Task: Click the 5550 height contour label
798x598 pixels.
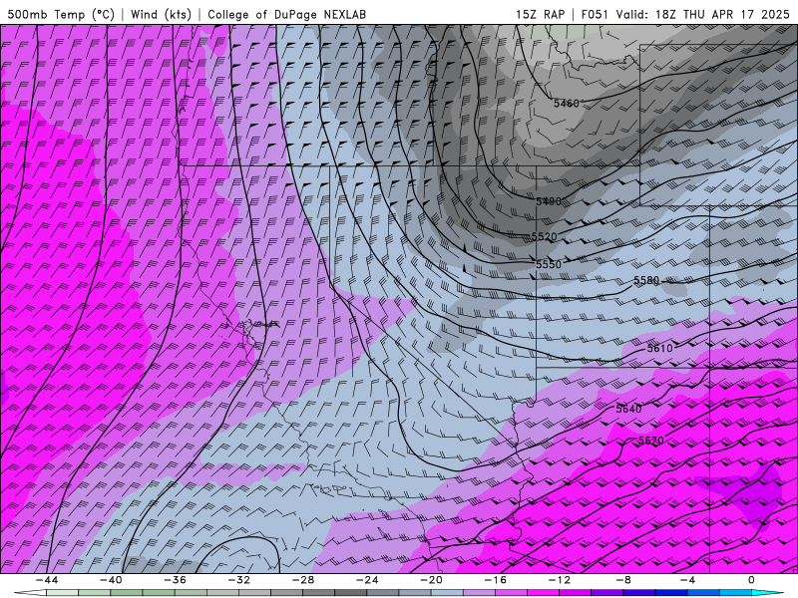Action: (x=549, y=264)
